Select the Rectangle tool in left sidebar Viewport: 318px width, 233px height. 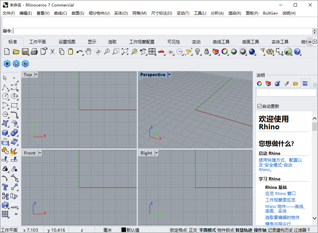click(x=14, y=105)
